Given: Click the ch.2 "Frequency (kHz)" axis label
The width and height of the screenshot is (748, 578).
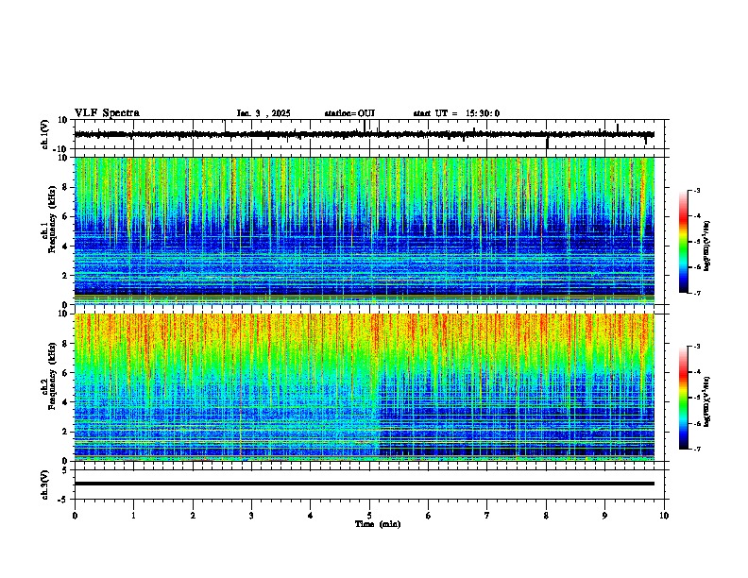Looking at the screenshot, I should pos(52,376).
